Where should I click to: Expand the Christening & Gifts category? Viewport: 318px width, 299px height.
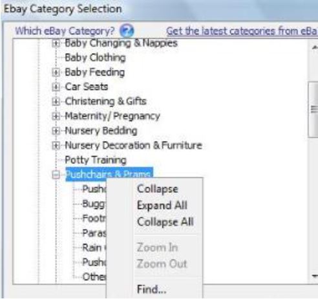click(56, 102)
